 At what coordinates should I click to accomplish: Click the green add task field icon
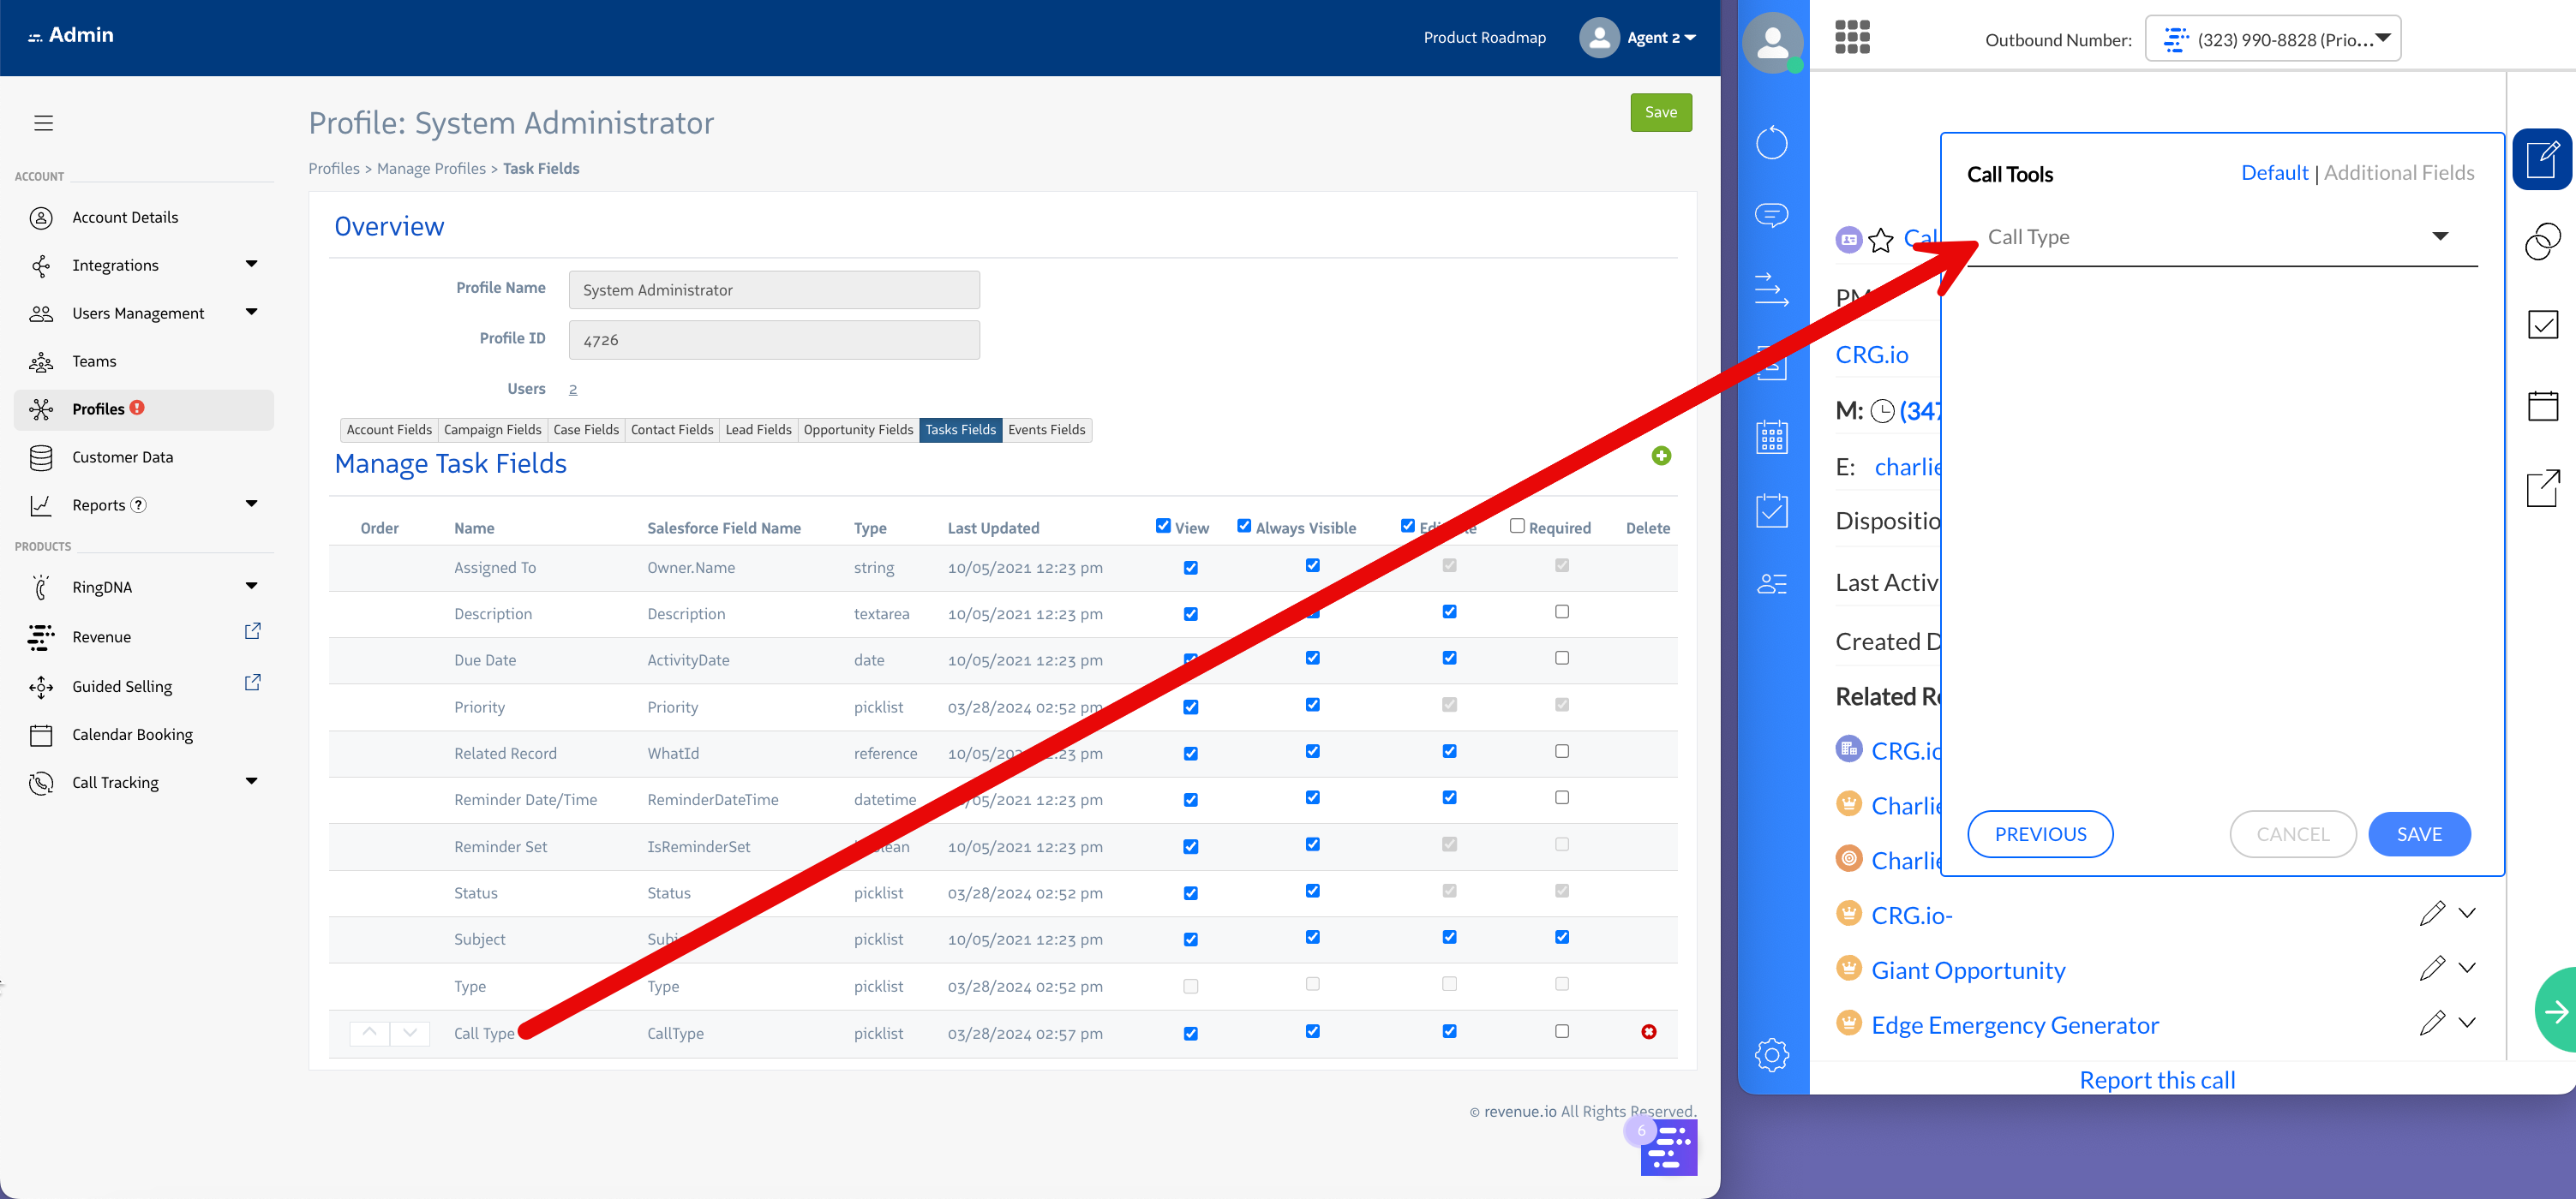1661,456
